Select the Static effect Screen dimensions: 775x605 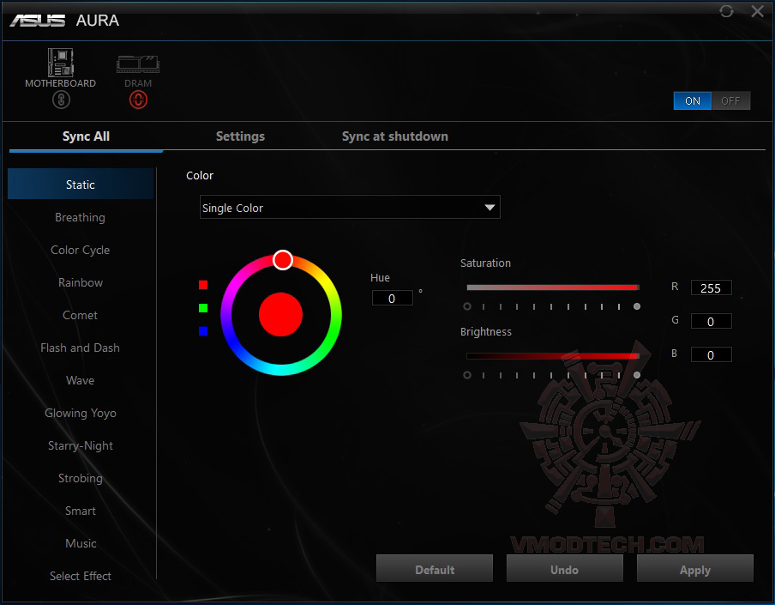click(x=81, y=184)
